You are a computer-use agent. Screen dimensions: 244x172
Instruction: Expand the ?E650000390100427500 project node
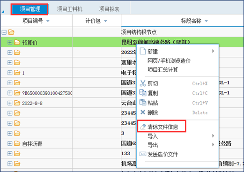(10, 93)
